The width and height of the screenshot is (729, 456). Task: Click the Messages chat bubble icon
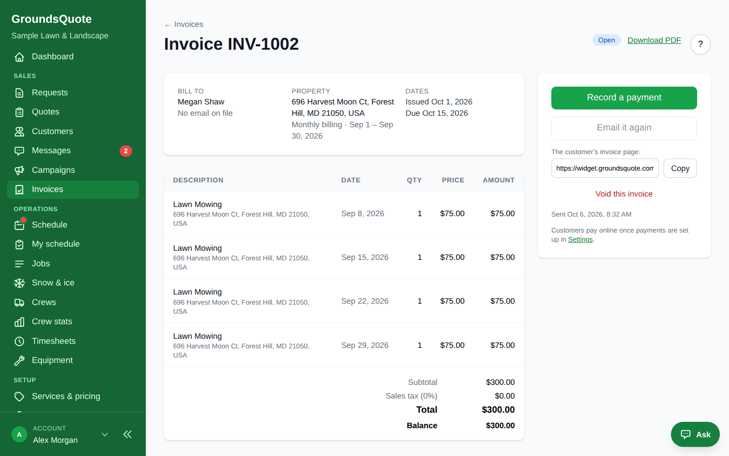pos(19,151)
